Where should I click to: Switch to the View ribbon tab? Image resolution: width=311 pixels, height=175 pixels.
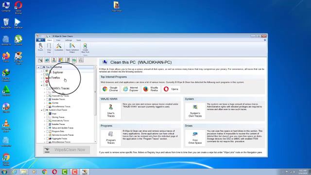coord(58,40)
